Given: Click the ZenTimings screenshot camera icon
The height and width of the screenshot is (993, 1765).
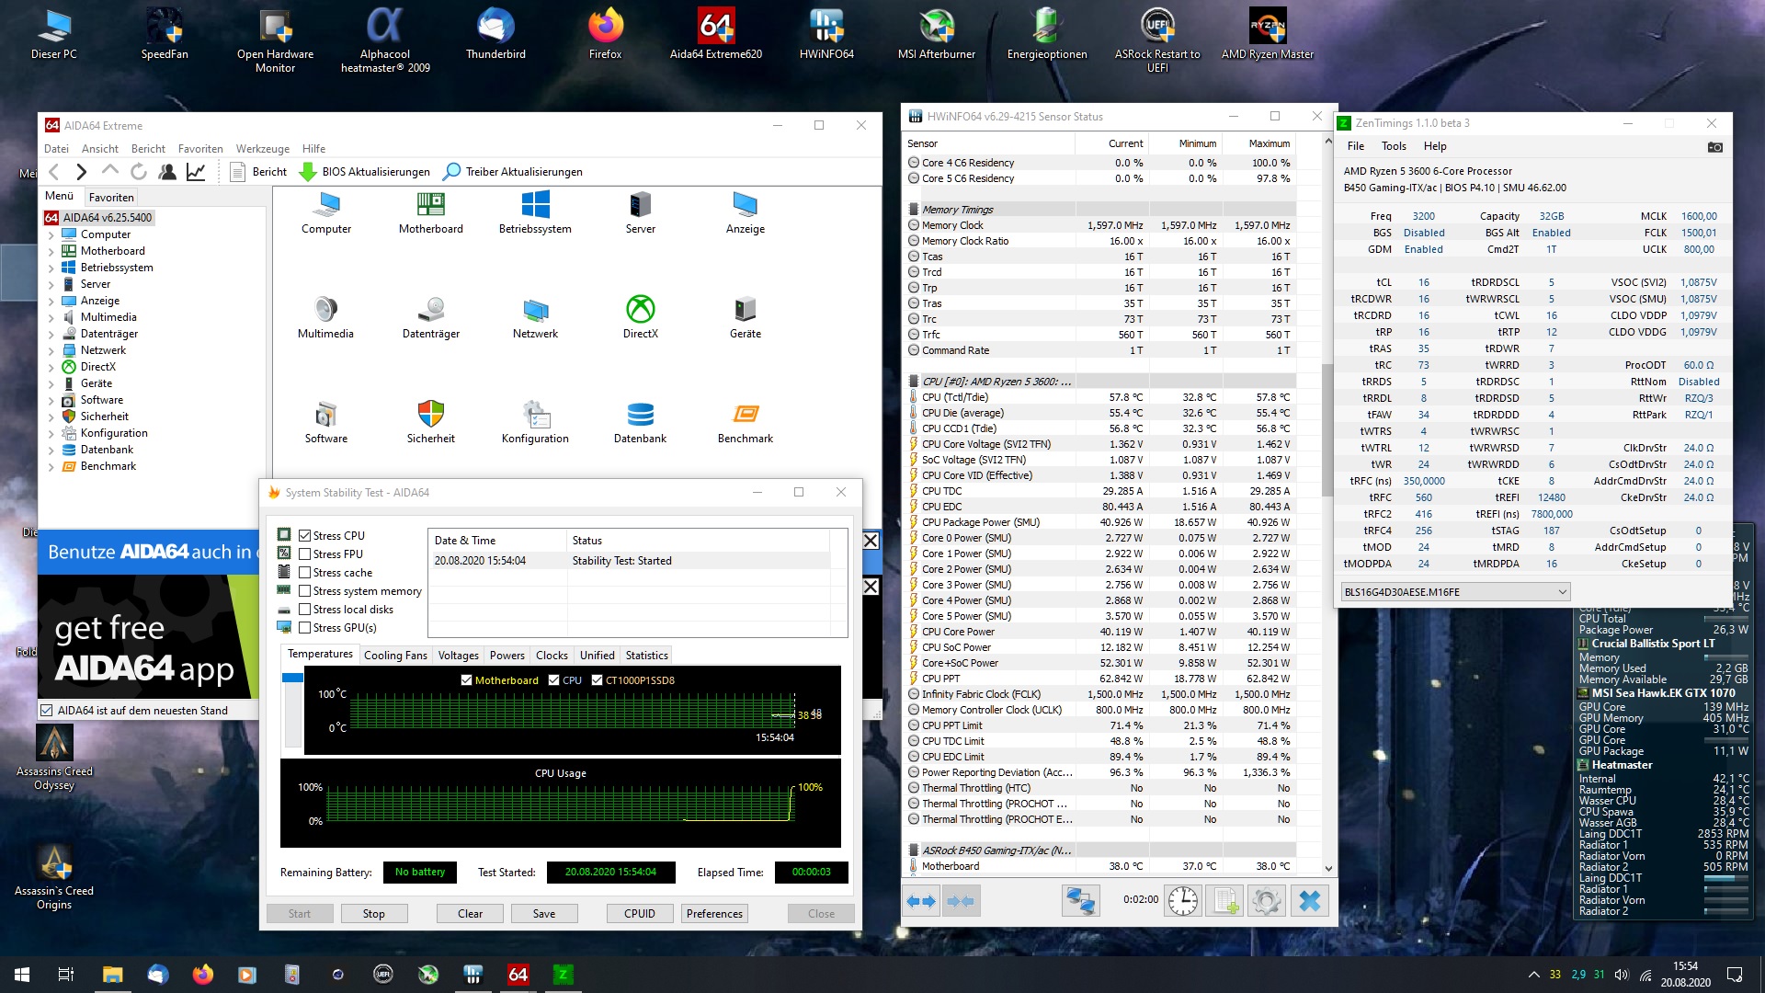Looking at the screenshot, I should point(1714,147).
